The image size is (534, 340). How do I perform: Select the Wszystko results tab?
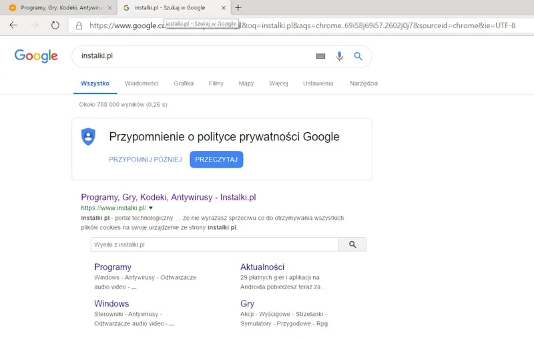(x=95, y=83)
